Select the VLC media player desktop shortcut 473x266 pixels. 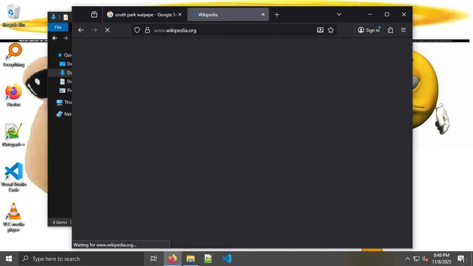pyautogui.click(x=14, y=218)
